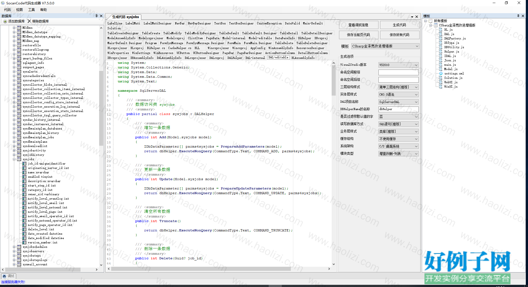Select the notify_level_email:int column
528x287 pixels.
click(x=46, y=203)
